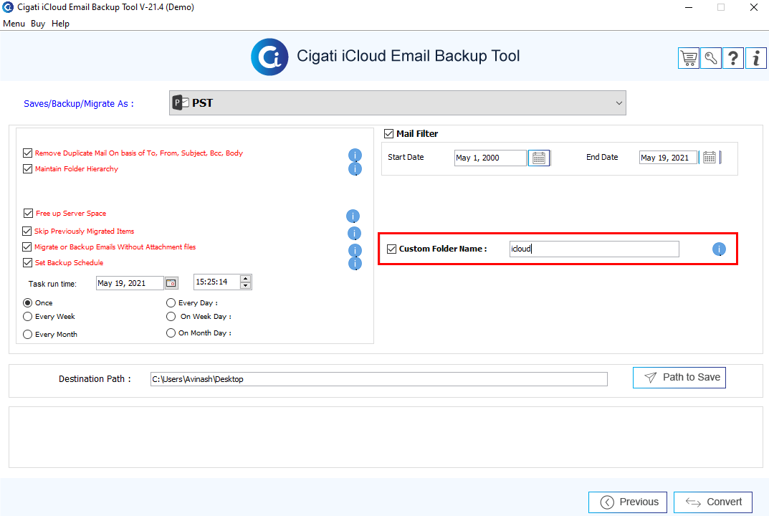This screenshot has width=769, height=516.
Task: Show about info in header toolbar
Action: 756,58
